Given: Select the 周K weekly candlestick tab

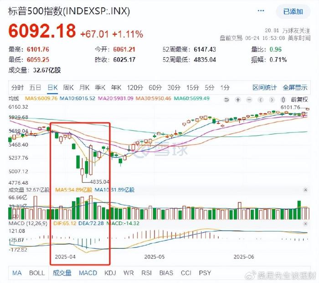Looking at the screenshot, I should point(68,87).
